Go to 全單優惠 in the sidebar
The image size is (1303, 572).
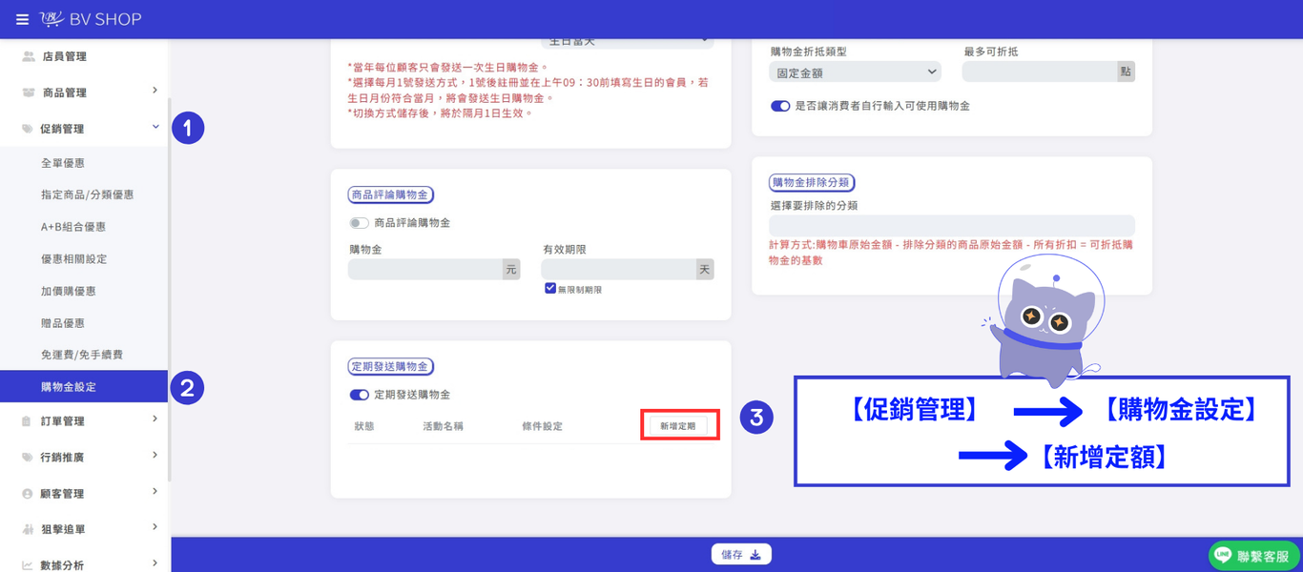[x=63, y=163]
